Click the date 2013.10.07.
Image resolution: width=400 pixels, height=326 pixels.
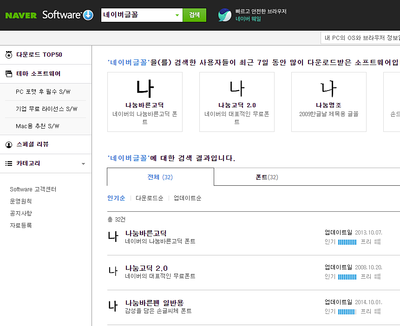(368, 233)
